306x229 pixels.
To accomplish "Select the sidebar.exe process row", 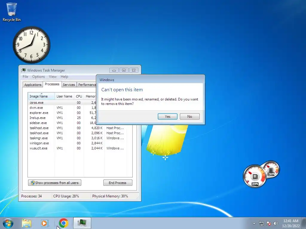I will (62, 123).
